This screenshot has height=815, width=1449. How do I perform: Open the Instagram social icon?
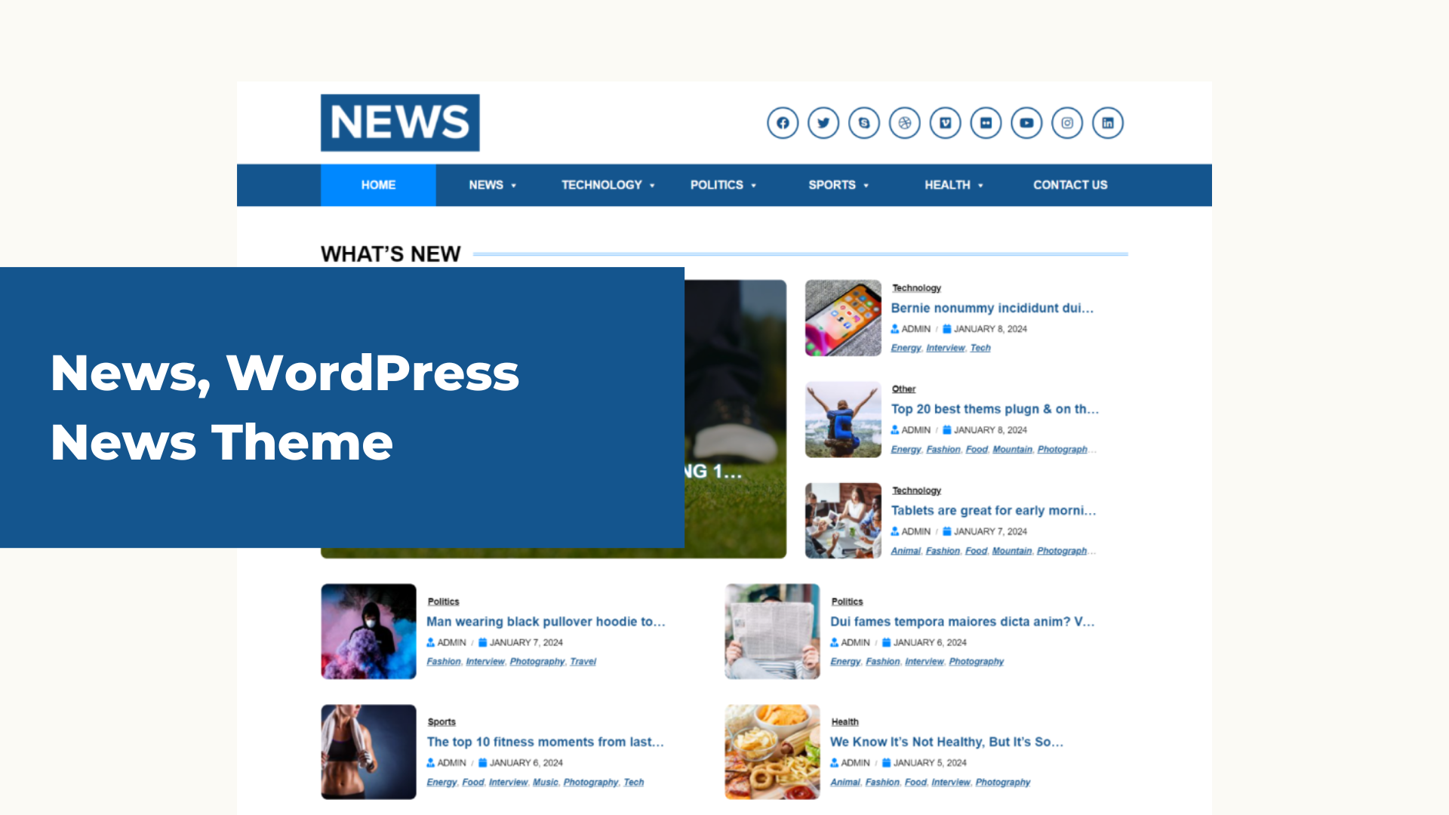pyautogui.click(x=1067, y=123)
